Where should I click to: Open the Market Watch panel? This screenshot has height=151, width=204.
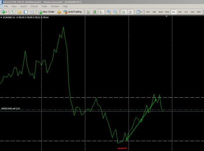click(x=13, y=12)
